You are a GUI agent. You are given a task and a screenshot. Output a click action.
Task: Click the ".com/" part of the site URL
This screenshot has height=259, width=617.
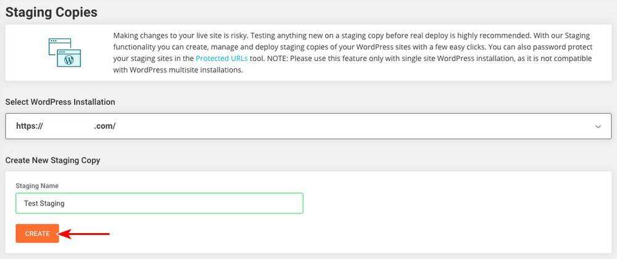click(105, 126)
